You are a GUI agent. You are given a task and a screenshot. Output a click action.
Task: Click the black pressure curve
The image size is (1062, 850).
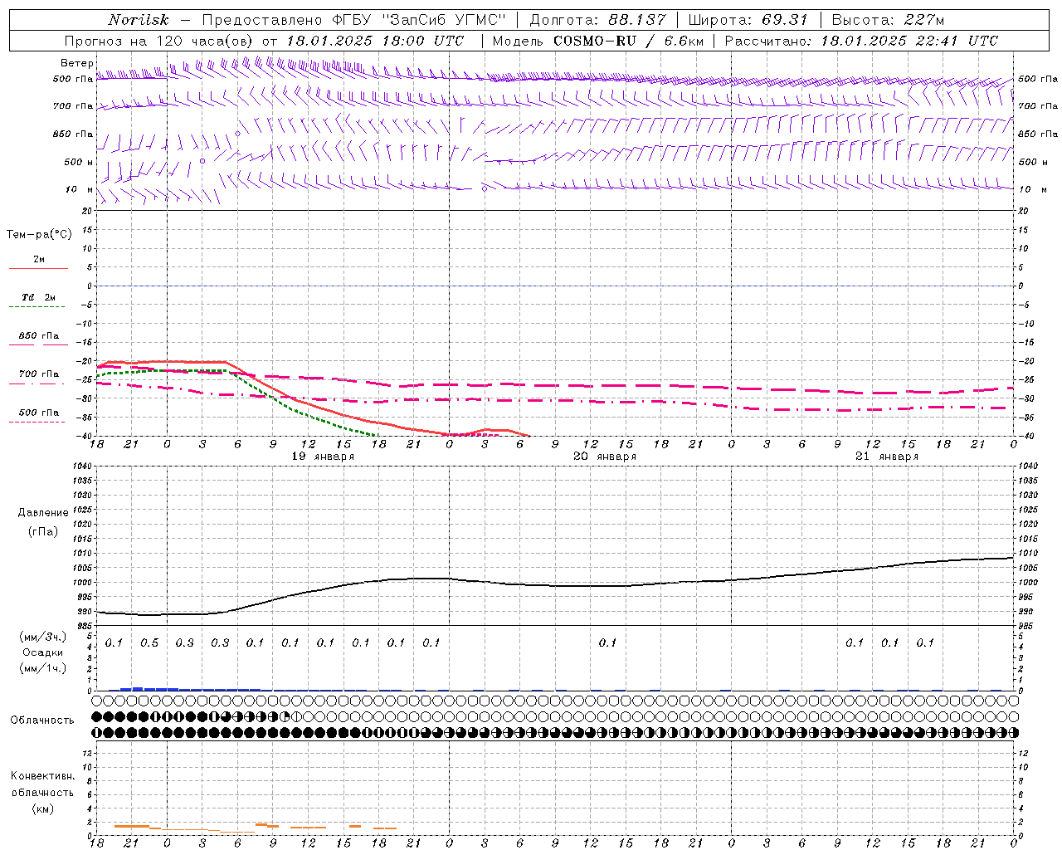click(x=556, y=585)
